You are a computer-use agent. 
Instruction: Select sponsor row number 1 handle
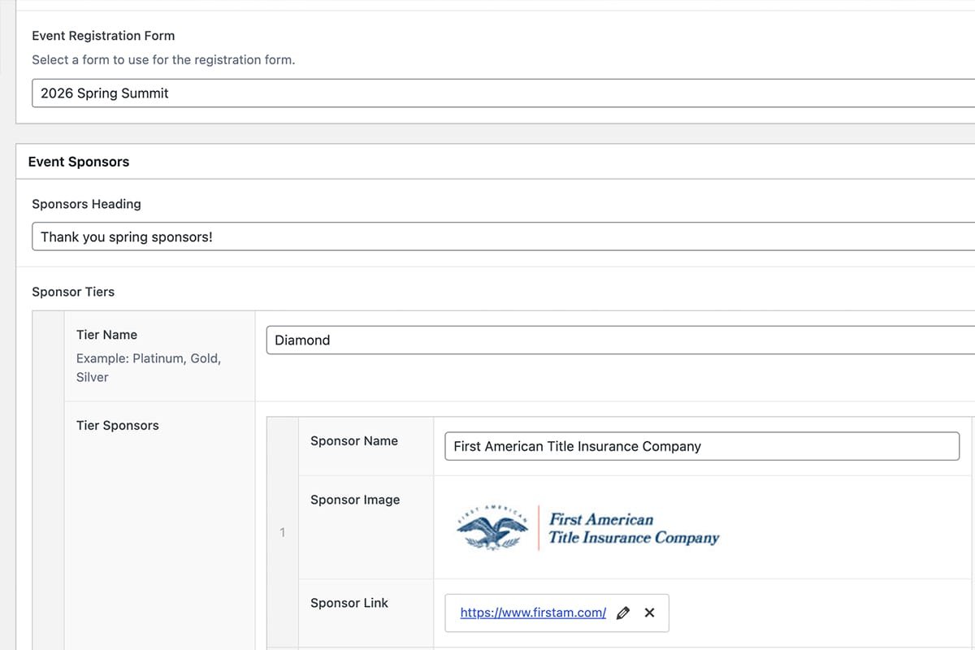point(282,533)
